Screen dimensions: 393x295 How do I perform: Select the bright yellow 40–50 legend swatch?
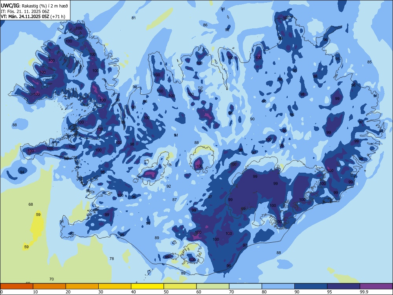pyautogui.click(x=147, y=286)
